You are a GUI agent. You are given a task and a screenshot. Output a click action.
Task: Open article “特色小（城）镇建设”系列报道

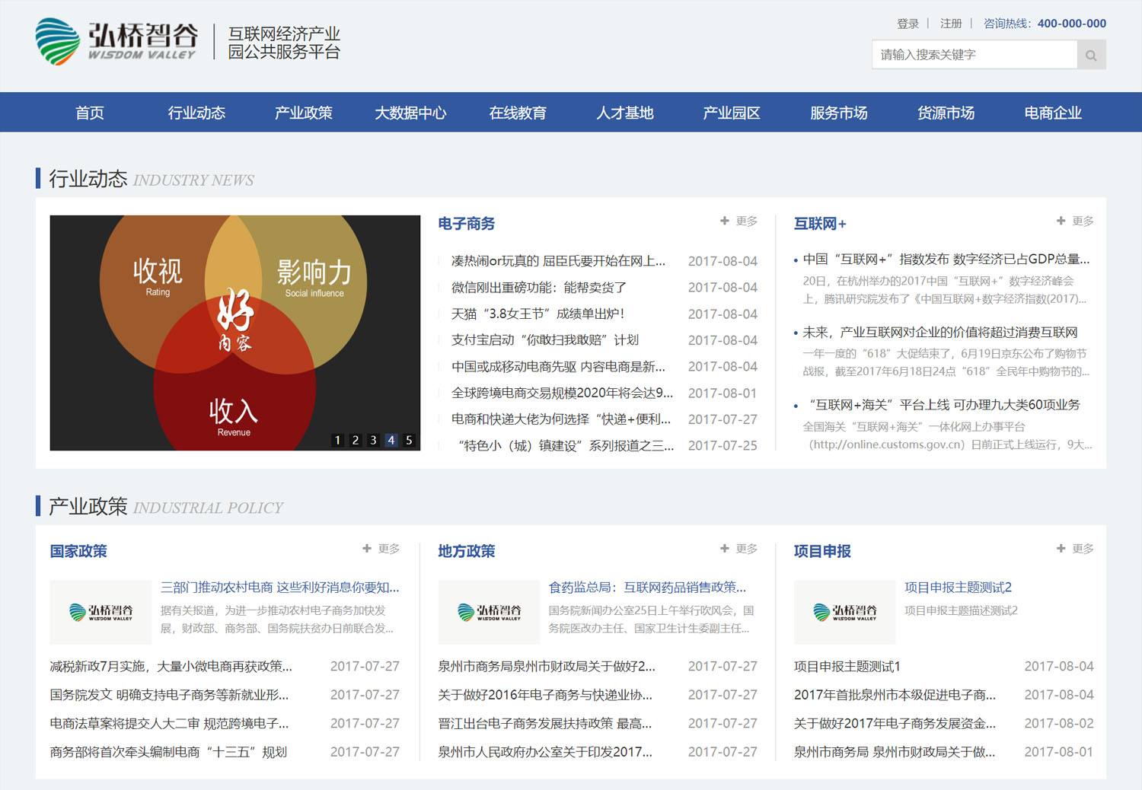pyautogui.click(x=566, y=446)
